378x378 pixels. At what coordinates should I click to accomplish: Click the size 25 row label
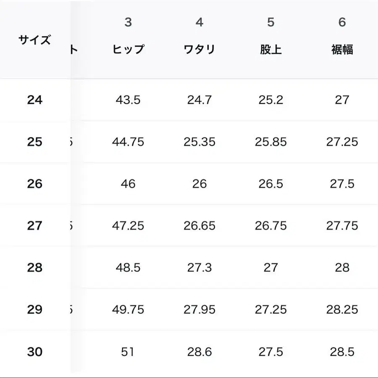coord(35,142)
